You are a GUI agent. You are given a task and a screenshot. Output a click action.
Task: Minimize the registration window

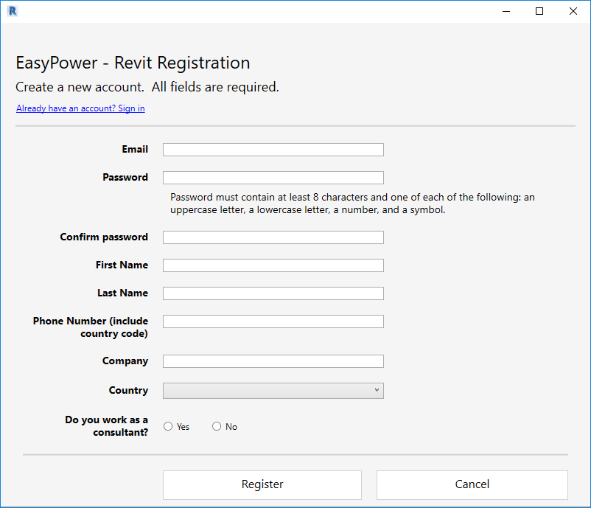click(x=506, y=11)
